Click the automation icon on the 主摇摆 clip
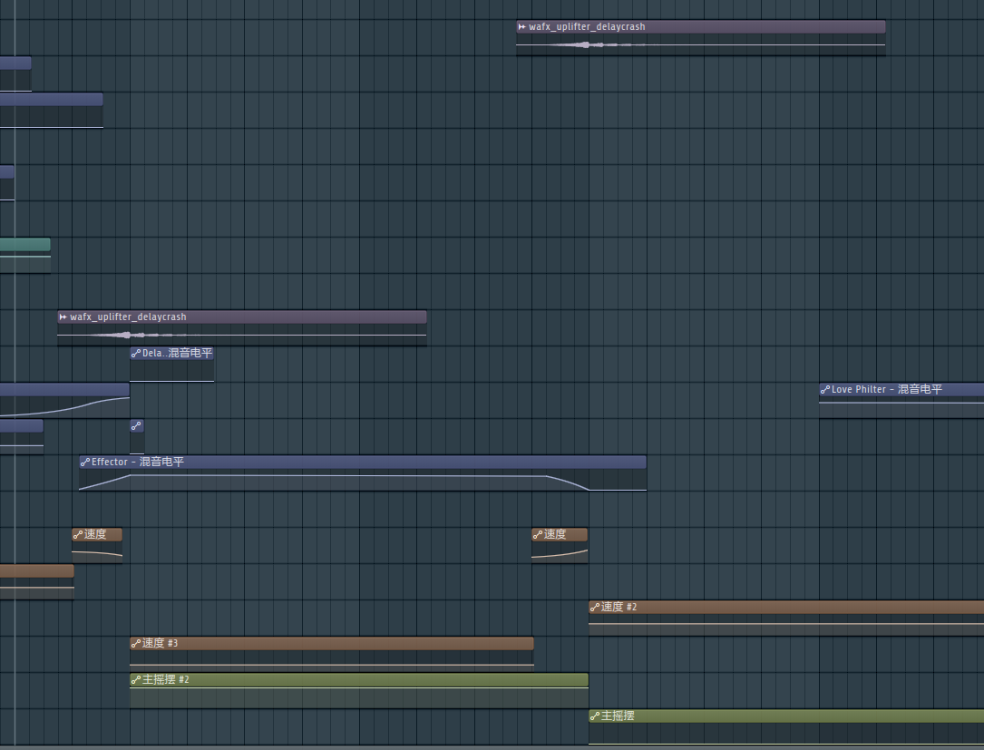 tap(595, 716)
